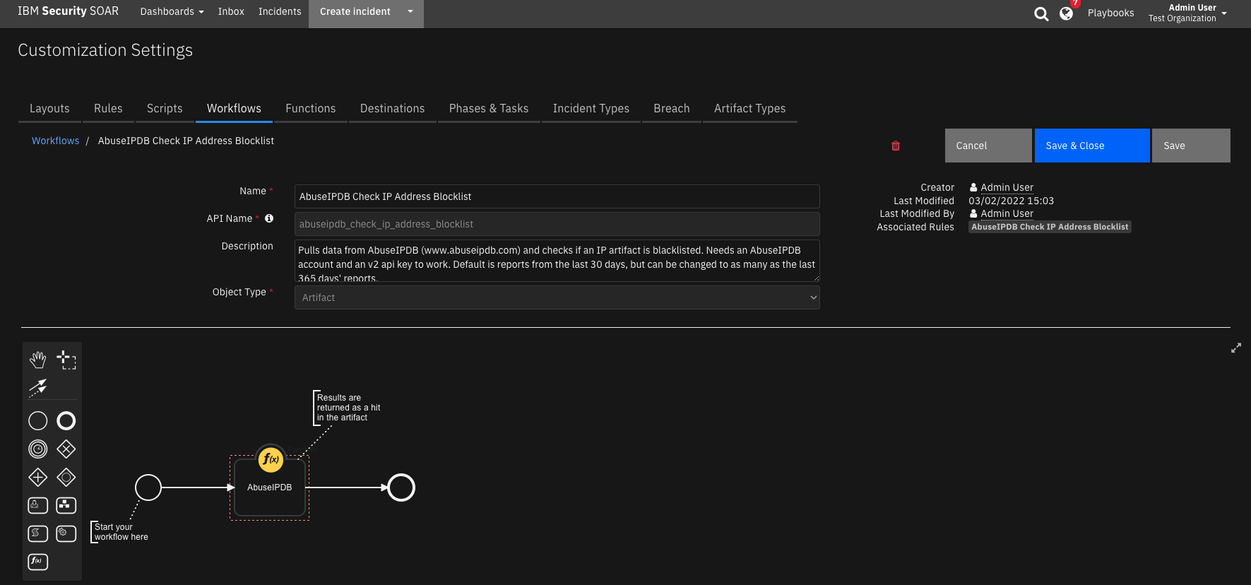
Task: Click the Cancel button
Action: (x=988, y=146)
